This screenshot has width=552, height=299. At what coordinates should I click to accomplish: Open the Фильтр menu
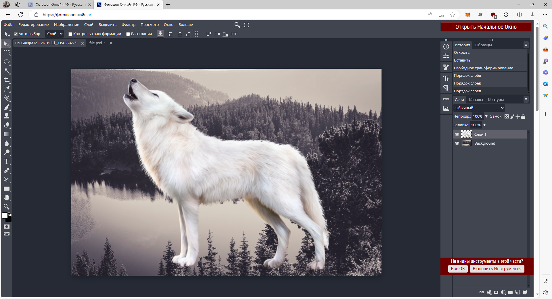point(128,25)
